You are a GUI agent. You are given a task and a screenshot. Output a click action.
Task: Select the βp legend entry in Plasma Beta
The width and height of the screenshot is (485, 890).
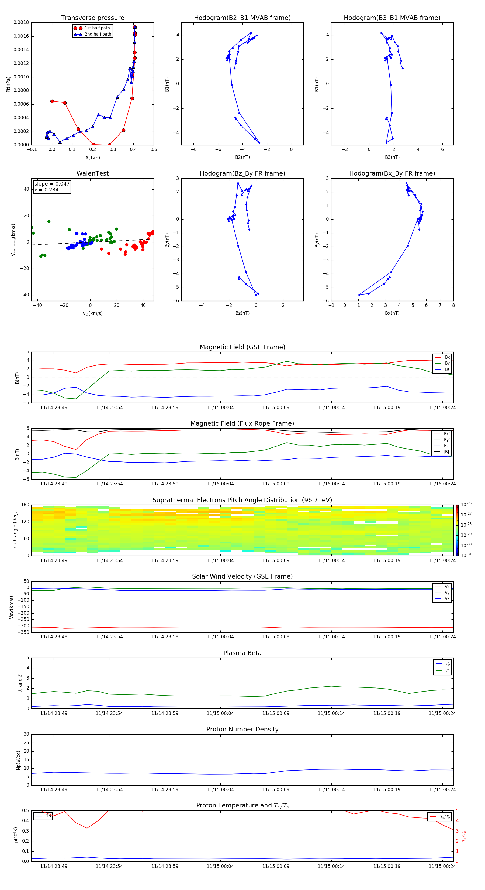coord(443,663)
